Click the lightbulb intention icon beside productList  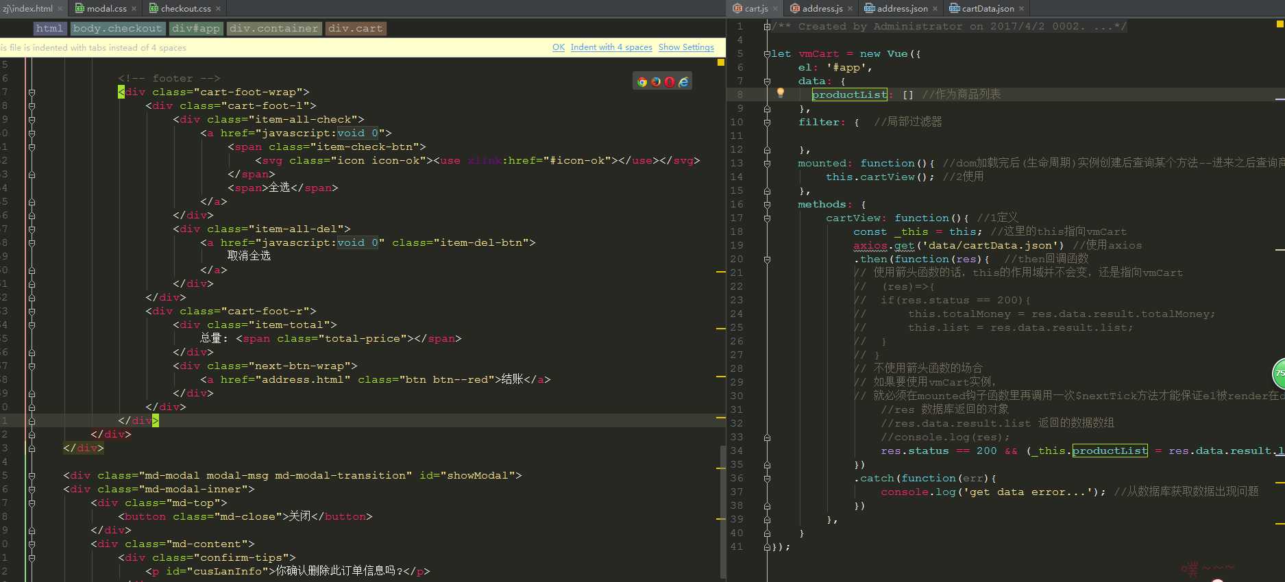(x=780, y=93)
